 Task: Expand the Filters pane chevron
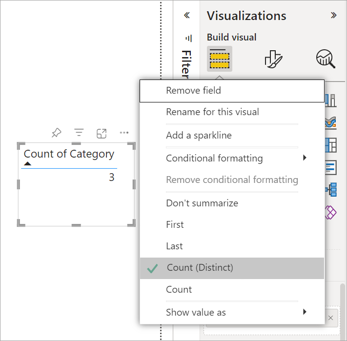click(186, 15)
